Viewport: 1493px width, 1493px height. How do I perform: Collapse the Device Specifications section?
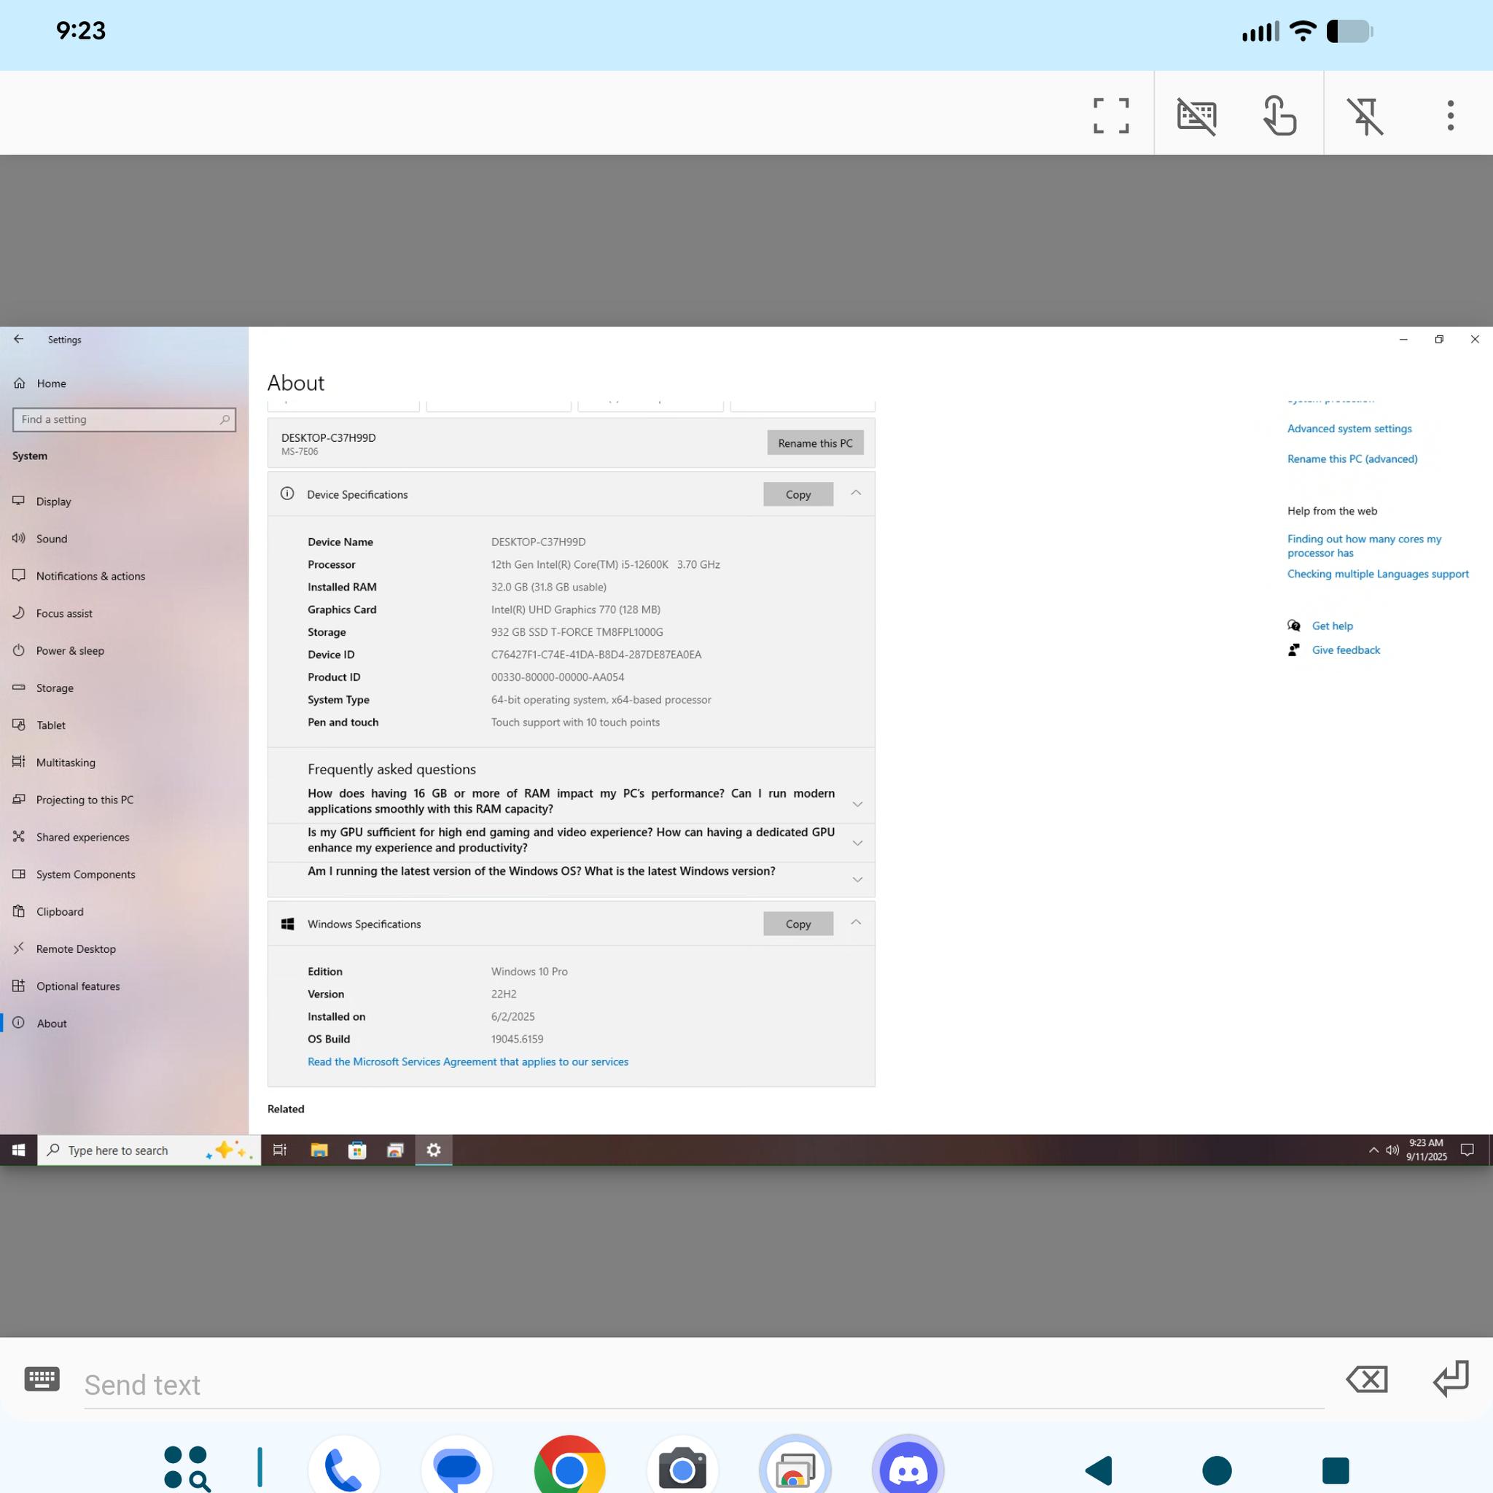tap(855, 493)
